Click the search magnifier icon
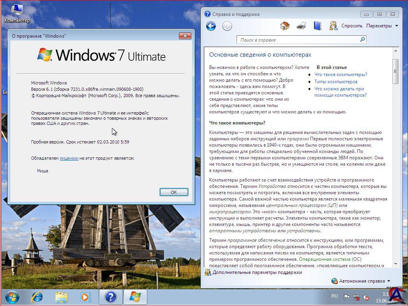The width and height of the screenshot is (408, 306). click(362, 40)
